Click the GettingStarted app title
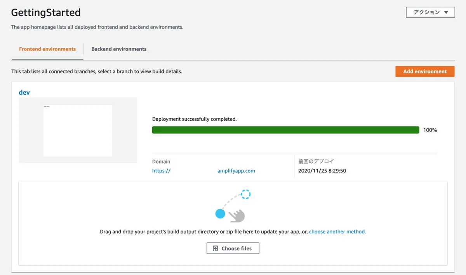The width and height of the screenshot is (466, 275). coord(46,12)
